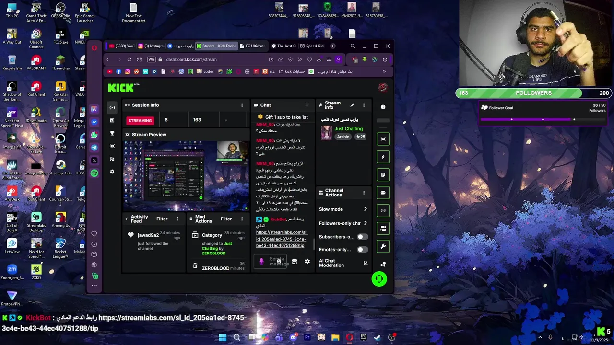Enable Emotes-only chat toggle

click(363, 250)
